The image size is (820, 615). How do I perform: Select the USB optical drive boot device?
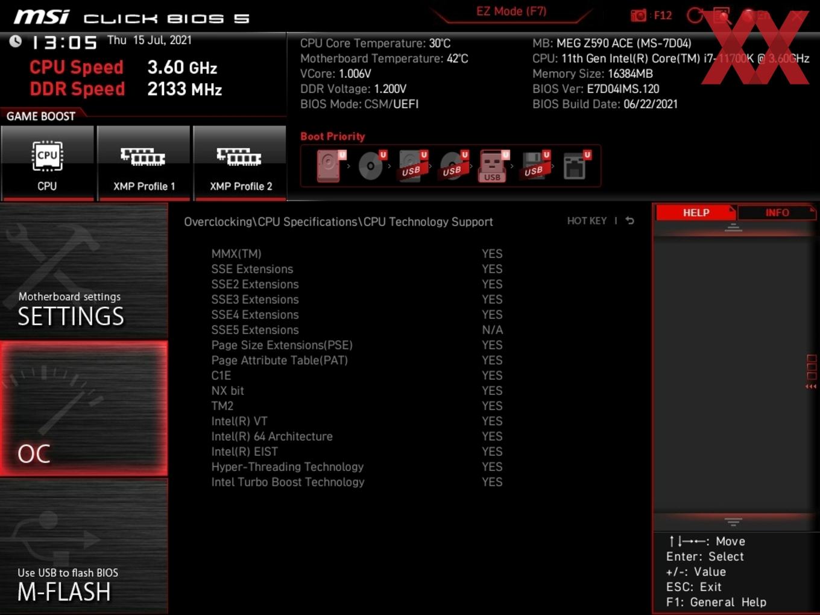[x=454, y=166]
